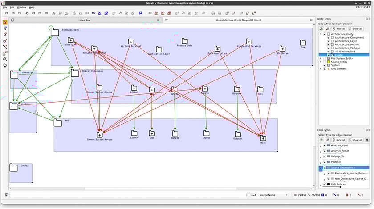Open the Window menu
This screenshot has height=209, width=374.
pos(21,8)
